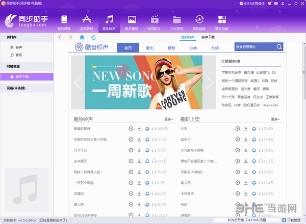The image size is (306, 224).
Task: Click the song title 再也不会遇见第二个她
Action: [199, 161]
